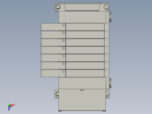The image size is (152, 114).
Task: Pick the small round screw on the bottom valve
Action: [x=63, y=71]
